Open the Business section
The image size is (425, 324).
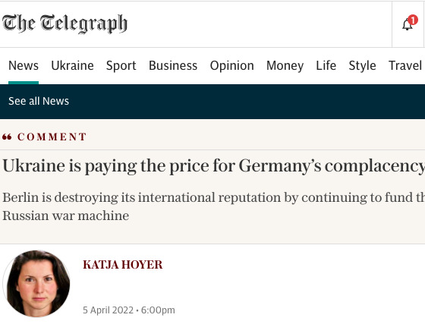coord(173,65)
